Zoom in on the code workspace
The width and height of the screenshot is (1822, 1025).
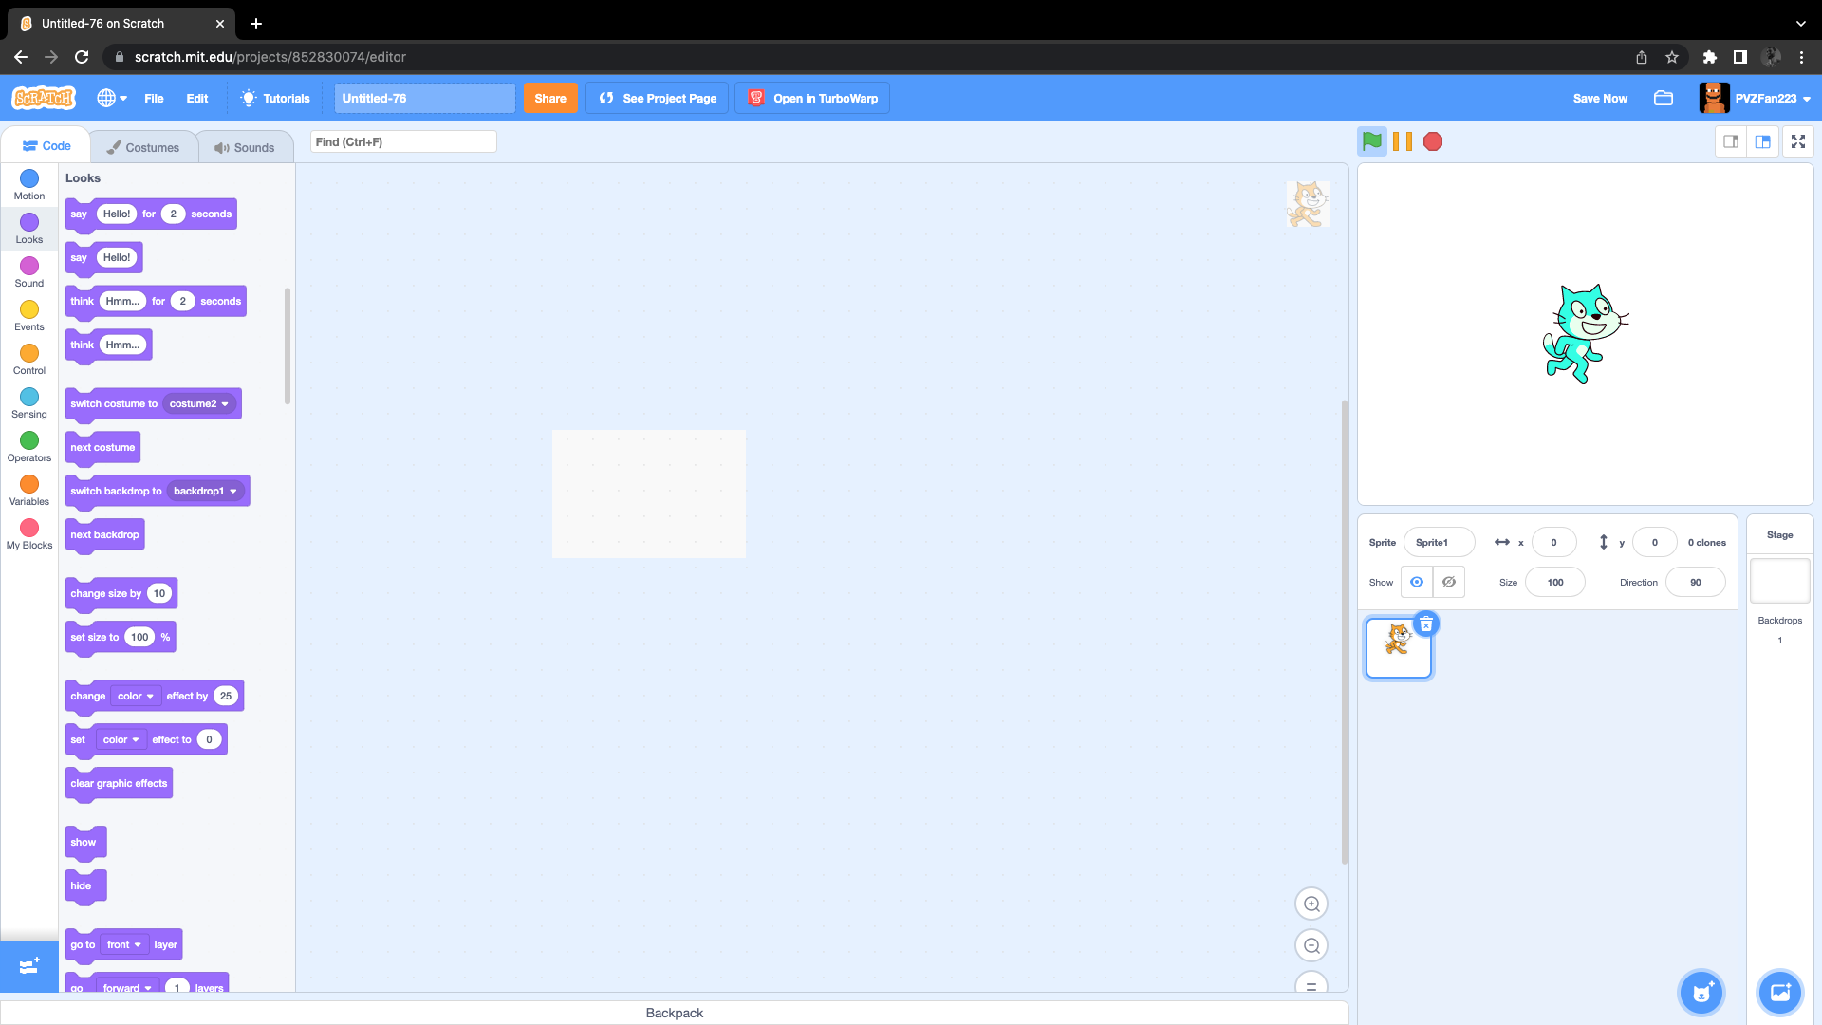click(1311, 904)
